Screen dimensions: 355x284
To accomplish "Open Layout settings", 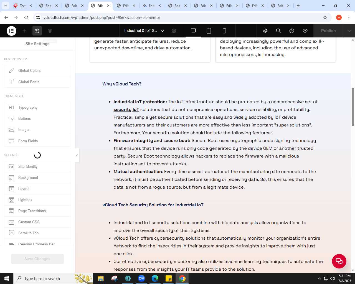I will [x=37, y=189].
